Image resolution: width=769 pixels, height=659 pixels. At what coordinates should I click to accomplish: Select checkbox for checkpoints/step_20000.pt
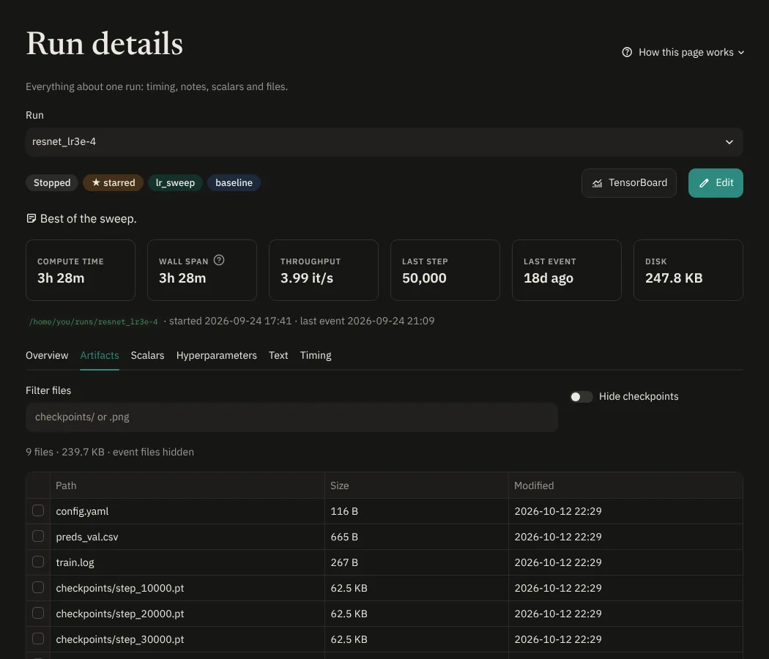coord(38,613)
